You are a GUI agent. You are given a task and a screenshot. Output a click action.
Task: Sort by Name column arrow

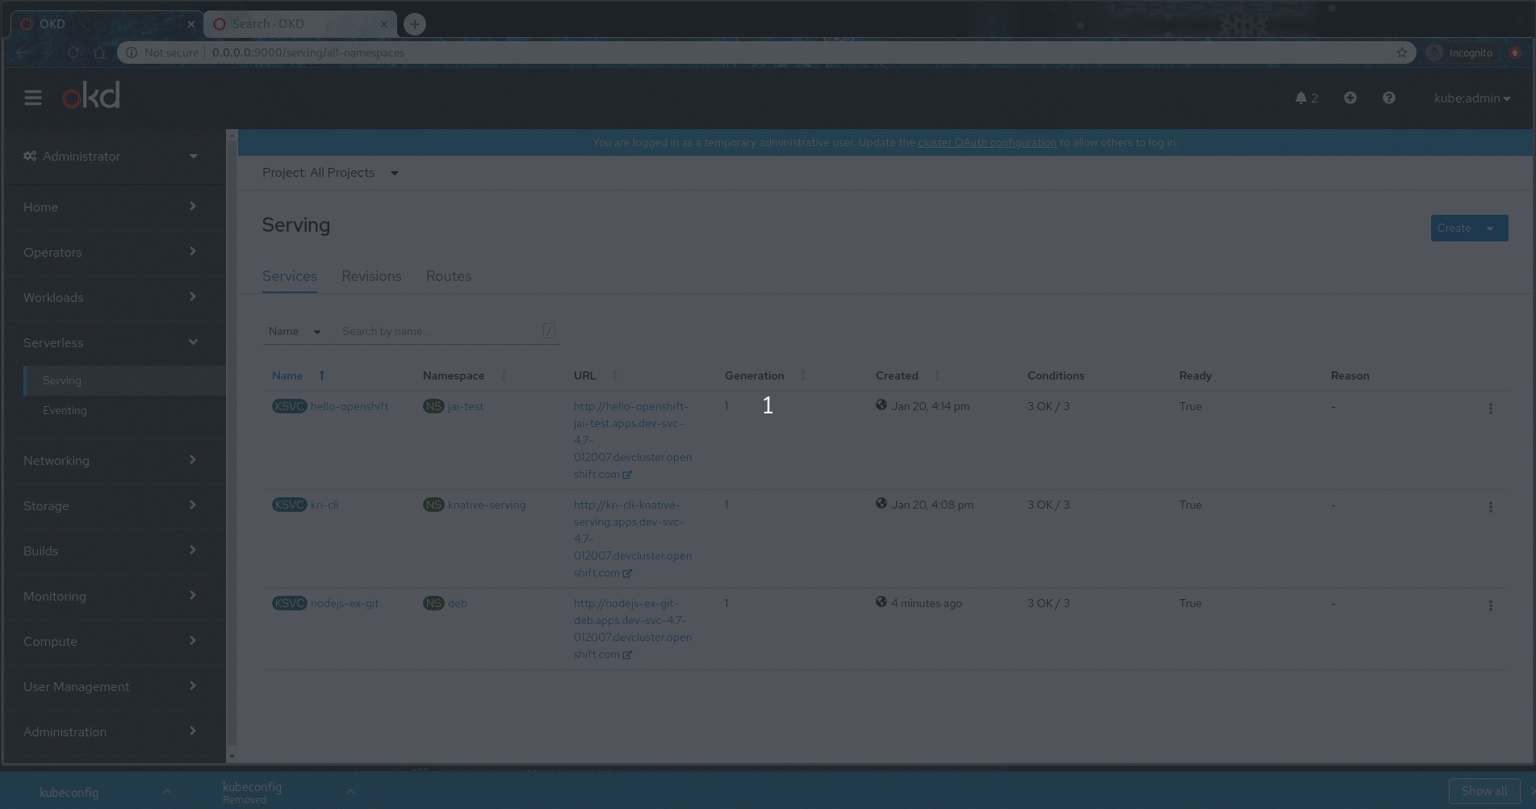(321, 375)
